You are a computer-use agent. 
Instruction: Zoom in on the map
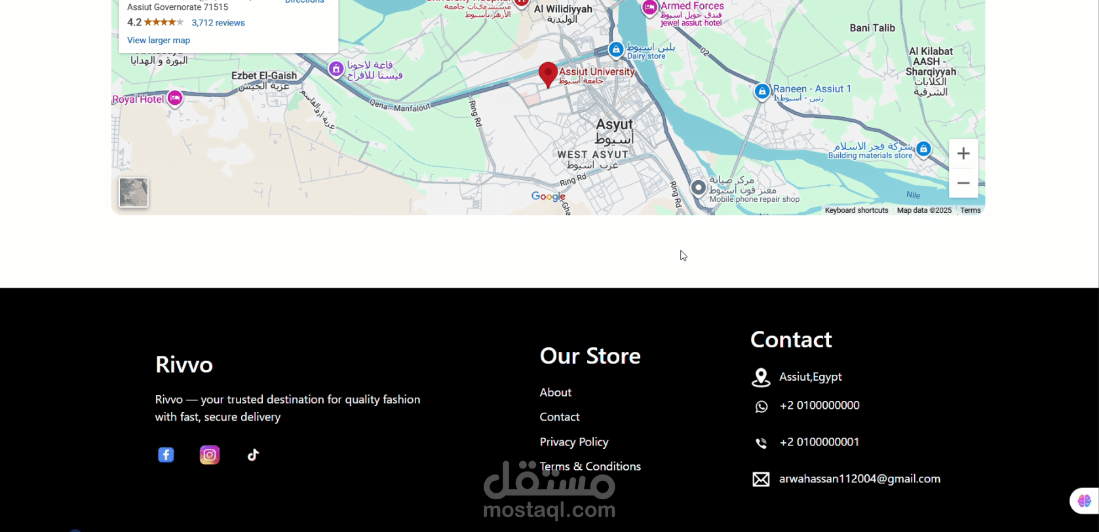coord(963,153)
